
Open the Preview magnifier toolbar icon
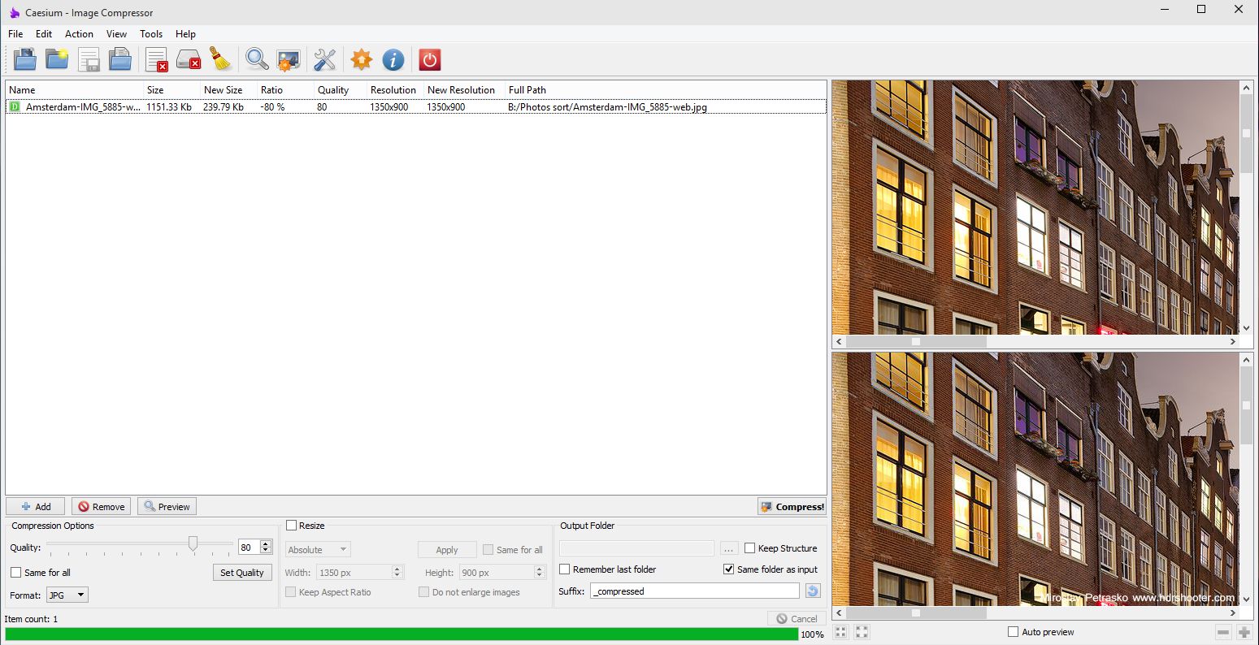tap(257, 59)
